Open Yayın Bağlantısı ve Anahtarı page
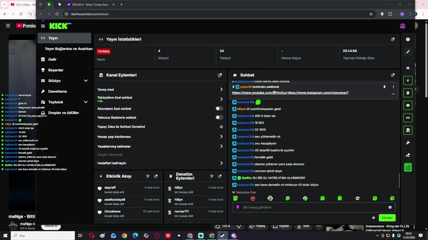Screen dimensions: 428x240 [69, 49]
